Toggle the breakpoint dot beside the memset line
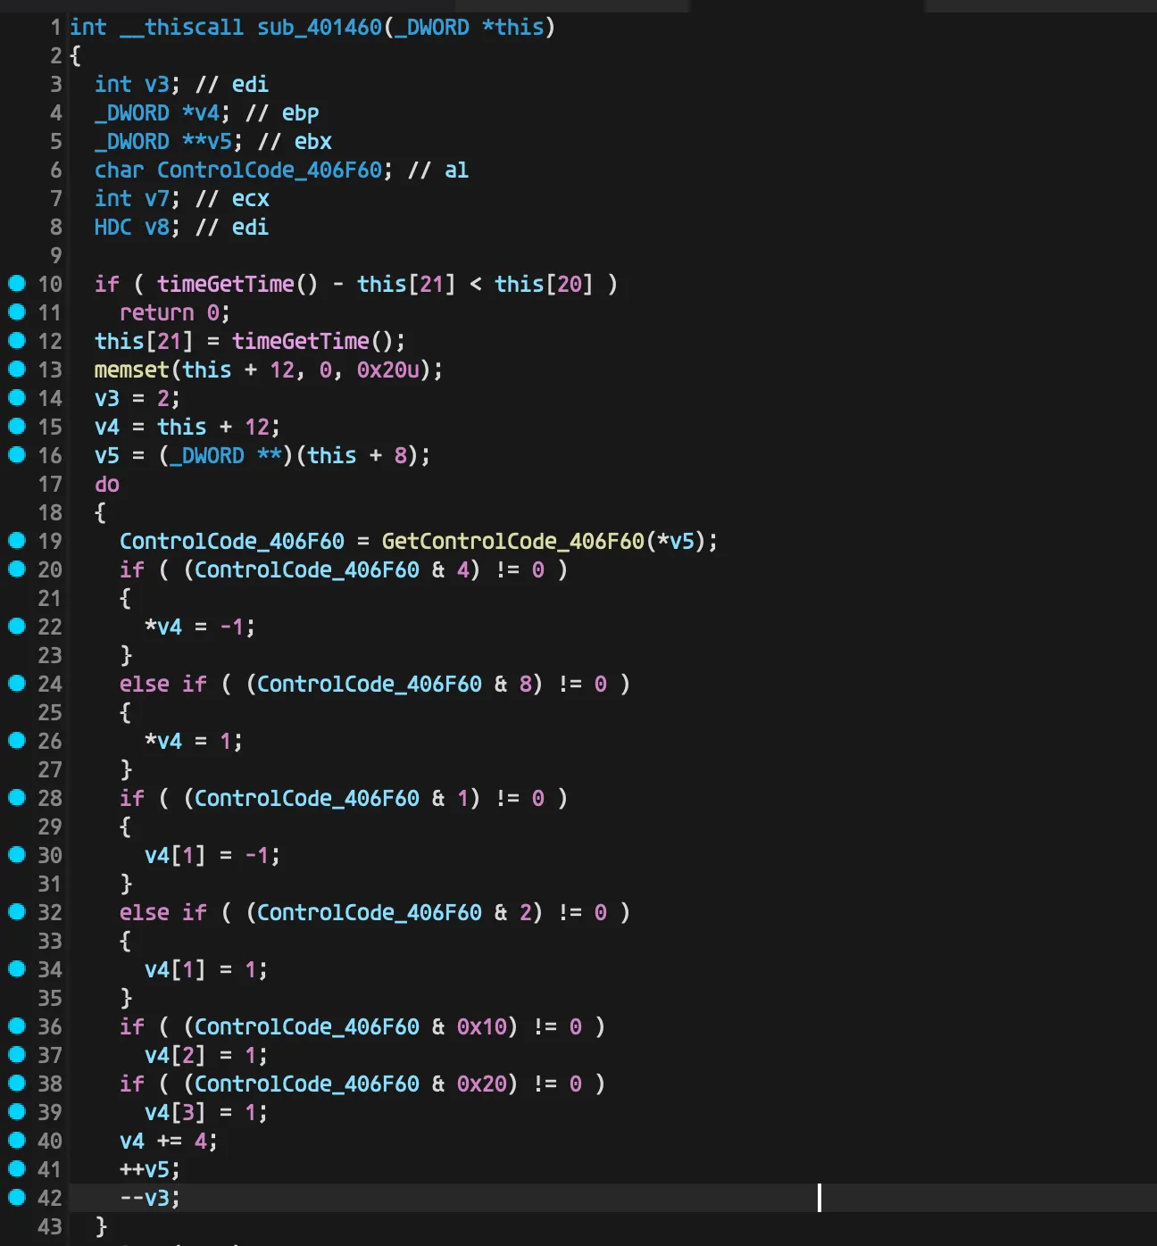 click(17, 370)
